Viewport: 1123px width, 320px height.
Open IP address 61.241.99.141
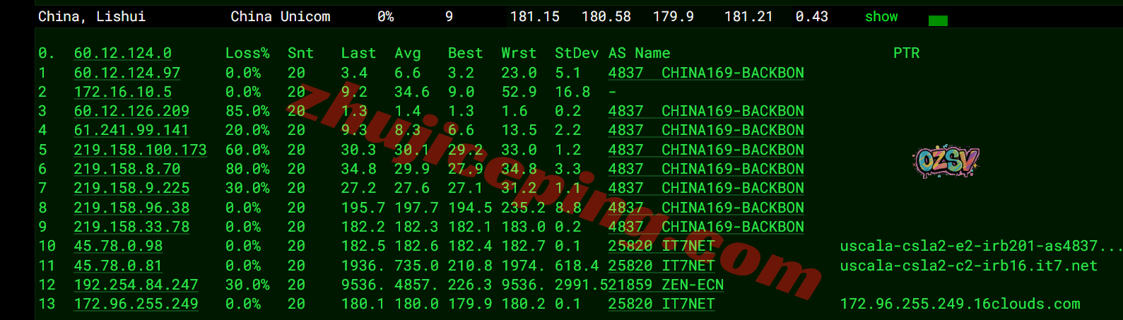pyautogui.click(x=131, y=130)
